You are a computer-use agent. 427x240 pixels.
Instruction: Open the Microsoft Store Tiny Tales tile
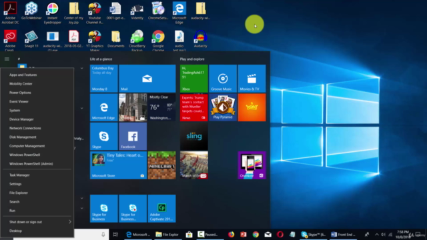pos(118,165)
